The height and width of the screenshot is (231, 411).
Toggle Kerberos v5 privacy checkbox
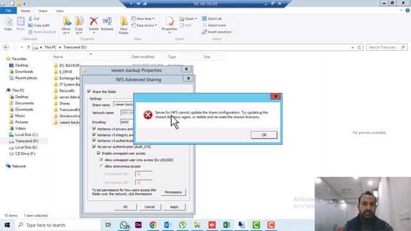click(94, 129)
